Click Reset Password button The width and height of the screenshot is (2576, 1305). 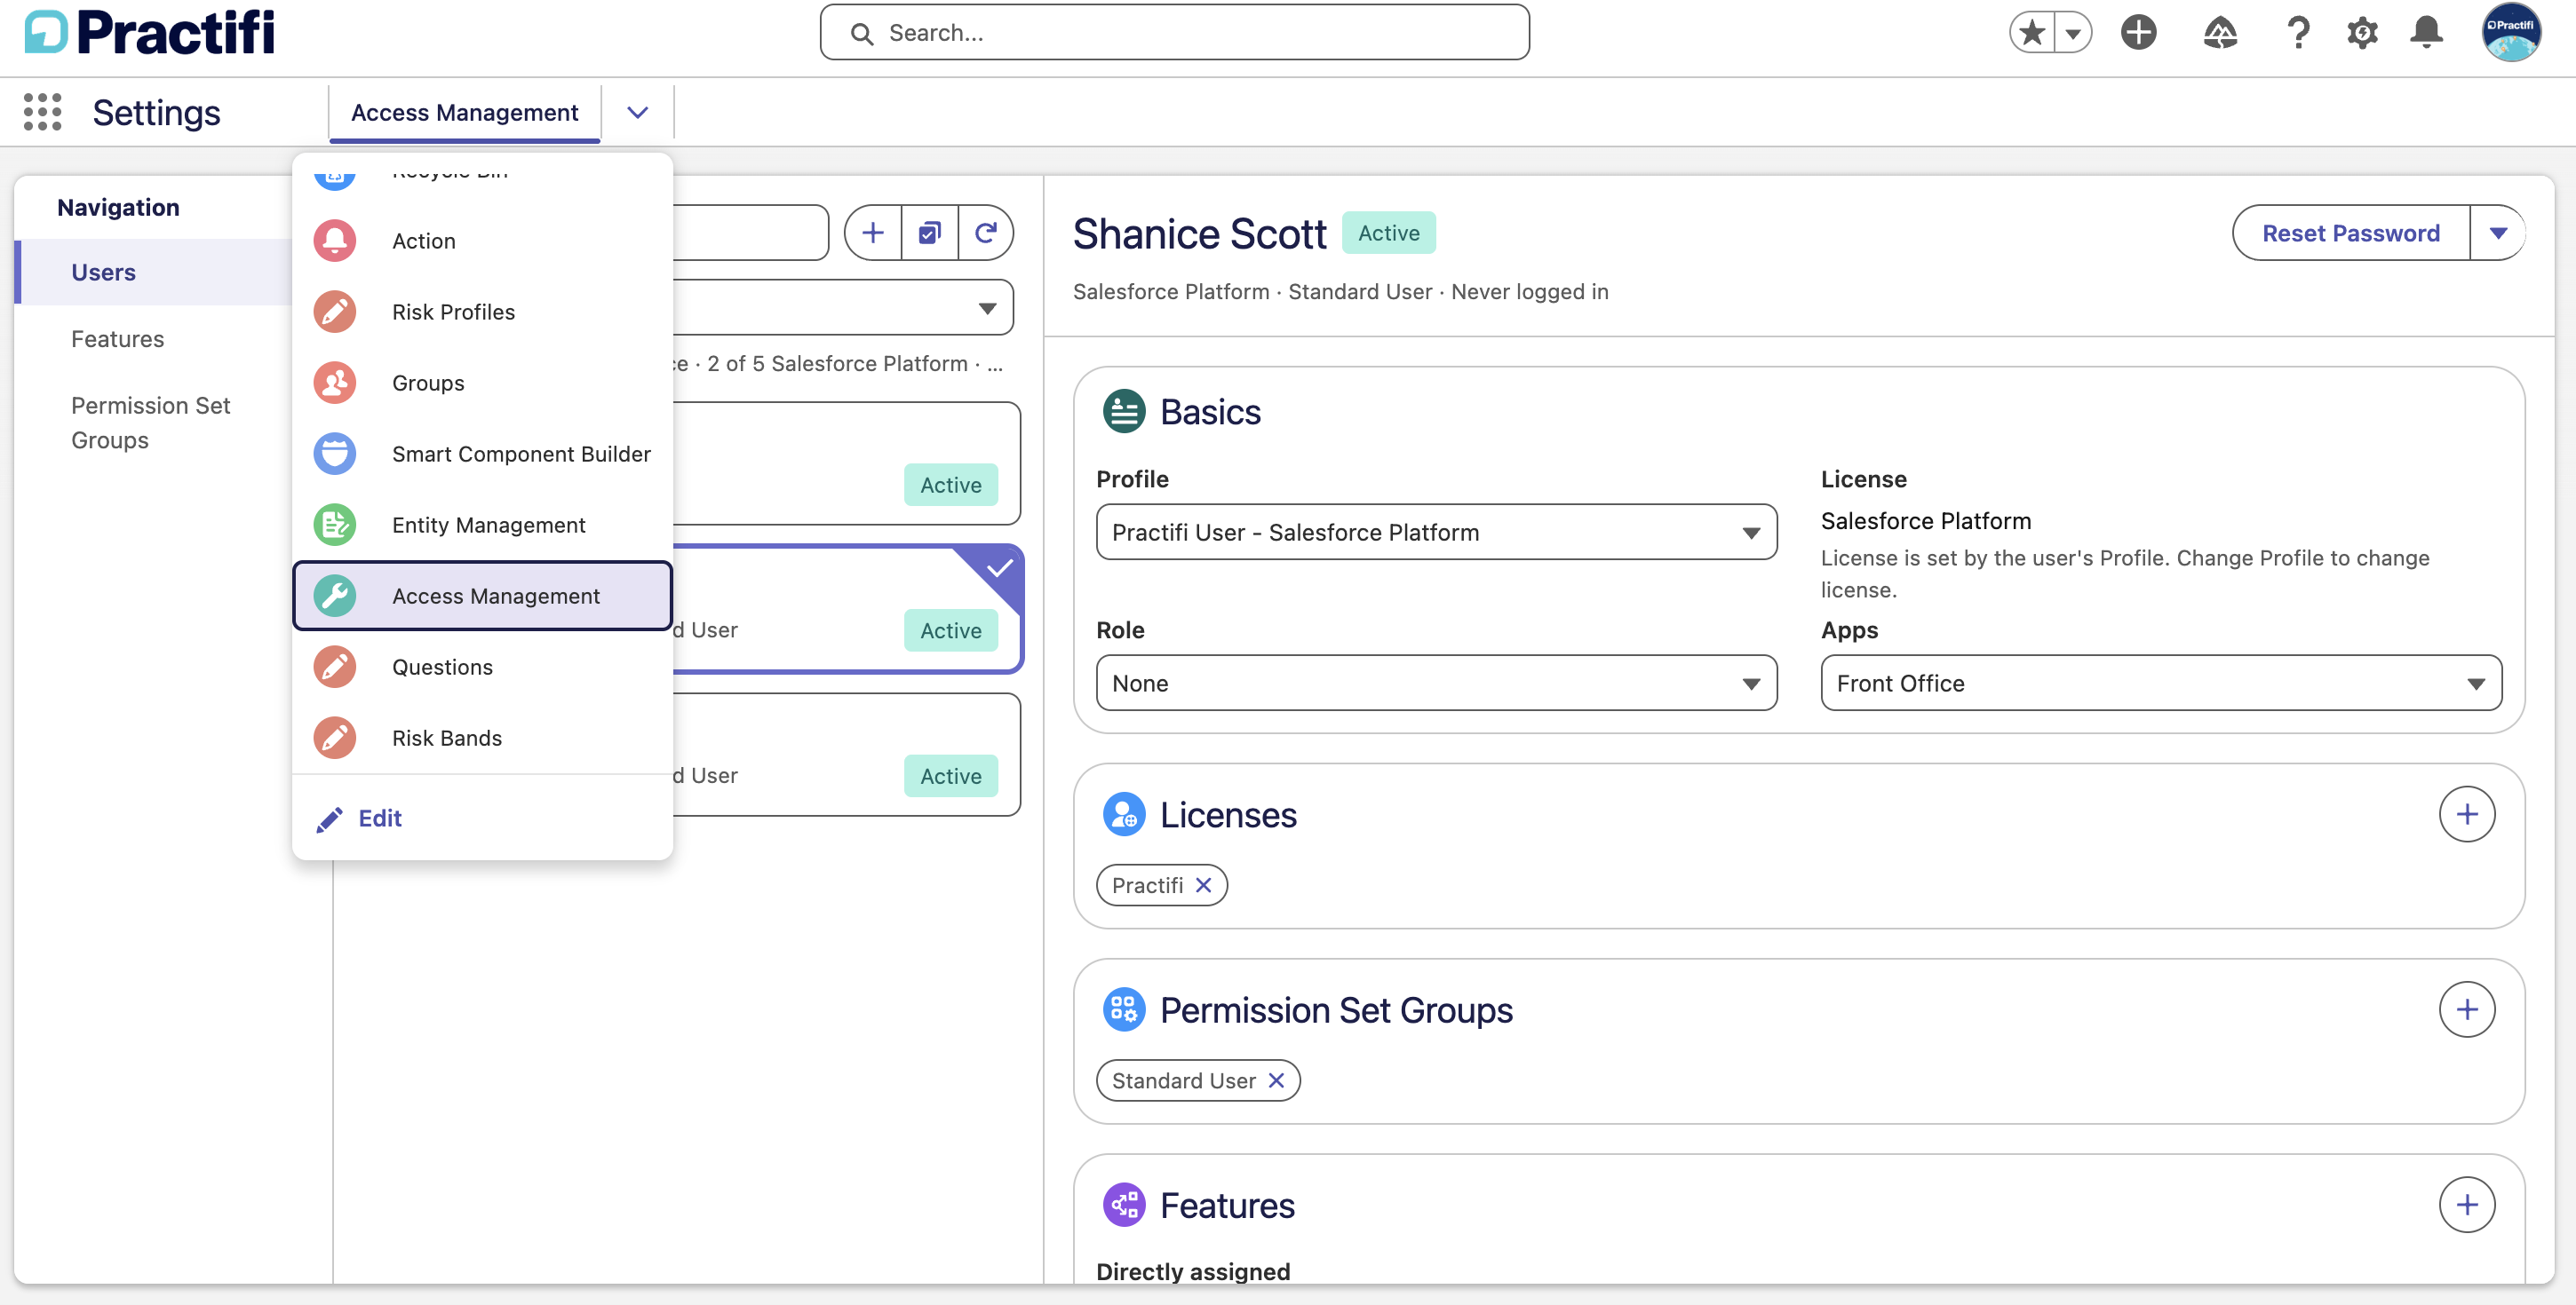click(2351, 233)
